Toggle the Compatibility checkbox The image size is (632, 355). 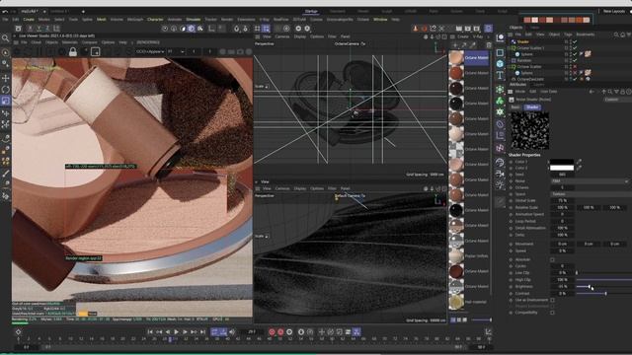click(552, 313)
